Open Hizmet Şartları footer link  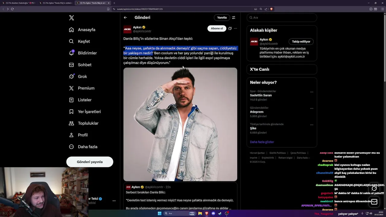click(257, 153)
